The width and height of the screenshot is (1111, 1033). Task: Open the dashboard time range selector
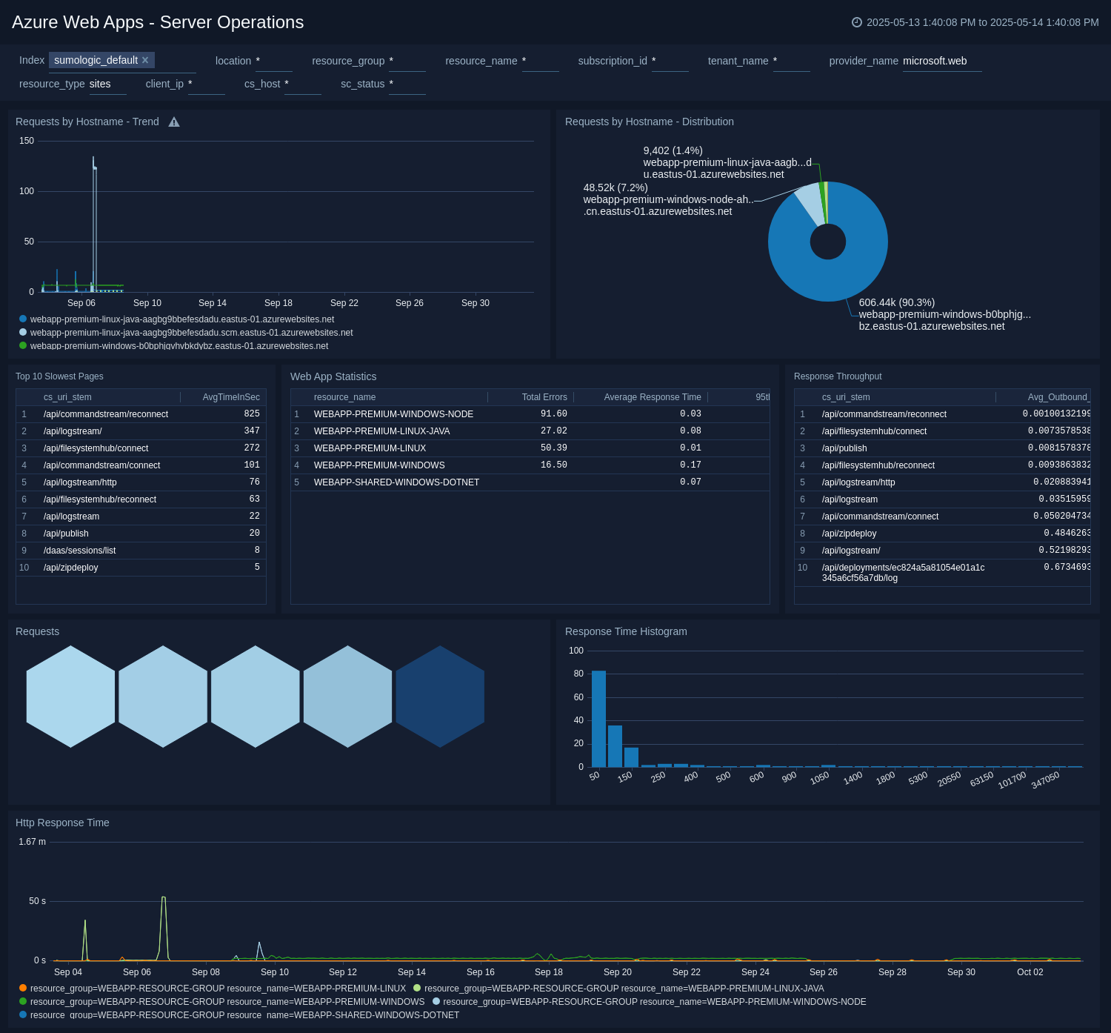pyautogui.click(x=975, y=22)
